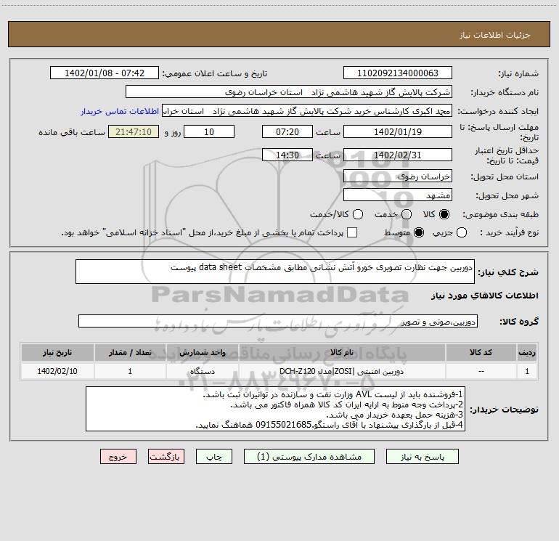Image resolution: width=559 pixels, height=541 pixels.
Task: Click the بازگشت back button
Action: 166,457
